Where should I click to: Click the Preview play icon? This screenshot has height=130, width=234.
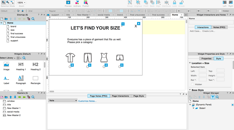pos(68,2)
